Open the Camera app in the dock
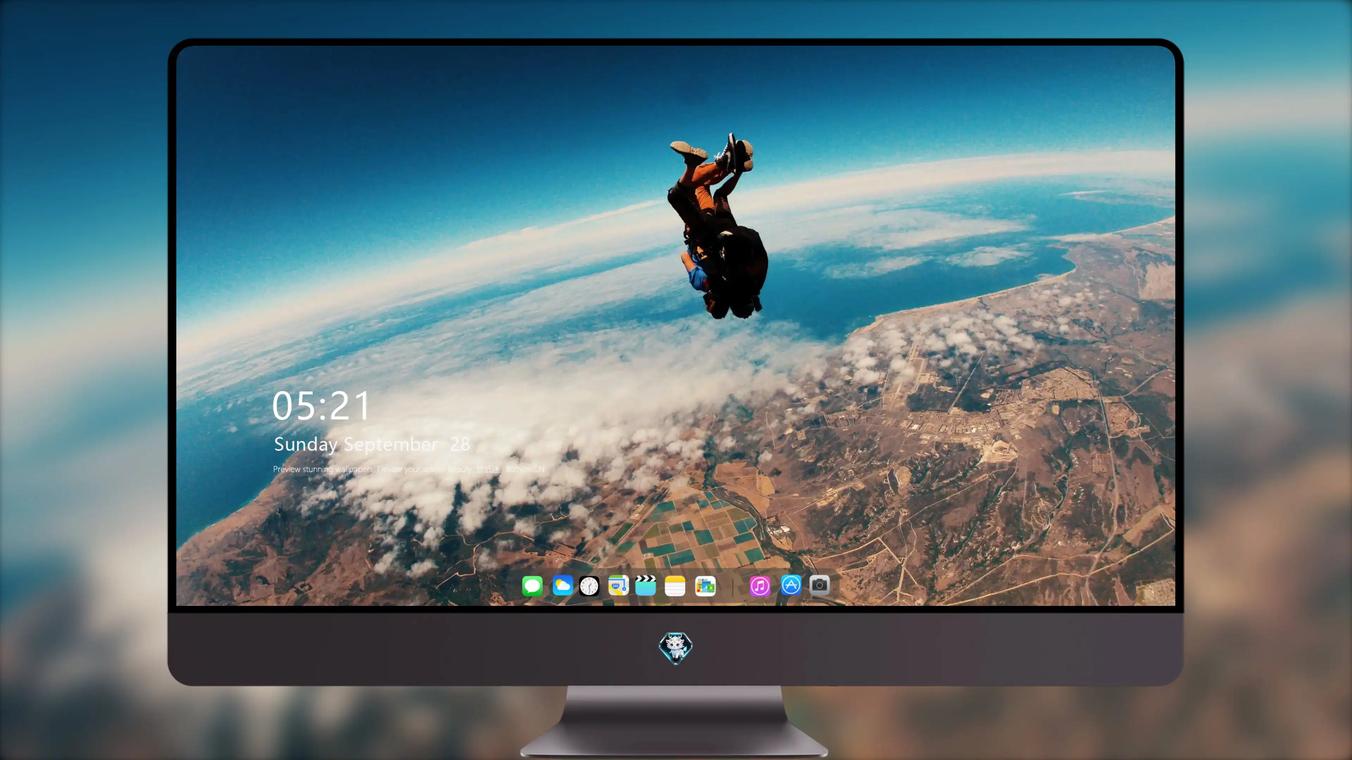This screenshot has width=1352, height=760. click(819, 585)
